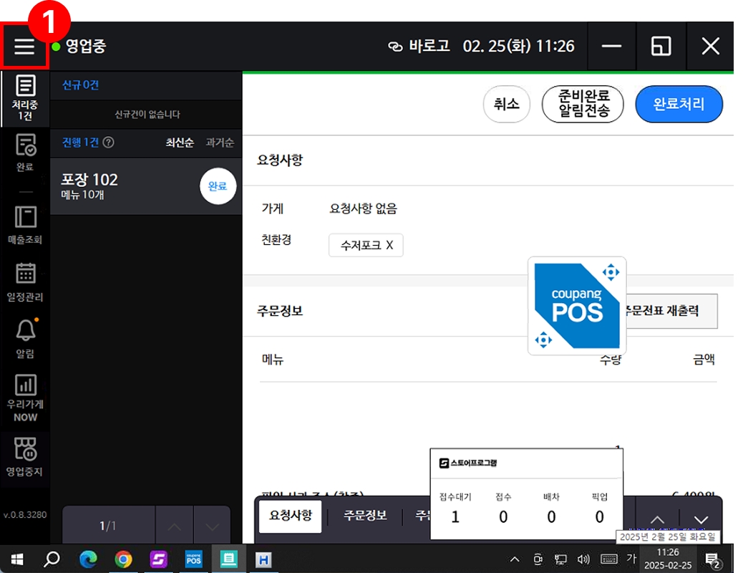Viewport: 743px width, 573px height.
Task: Open the hamburger menu
Action: (x=24, y=47)
